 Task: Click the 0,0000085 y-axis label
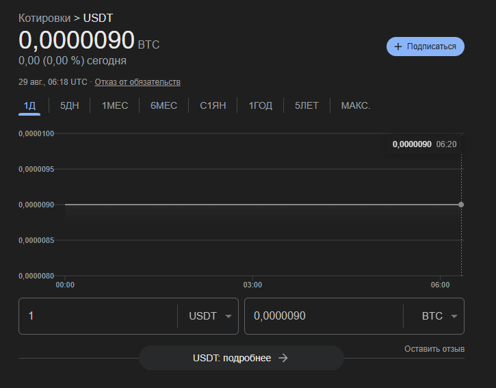tap(36, 240)
